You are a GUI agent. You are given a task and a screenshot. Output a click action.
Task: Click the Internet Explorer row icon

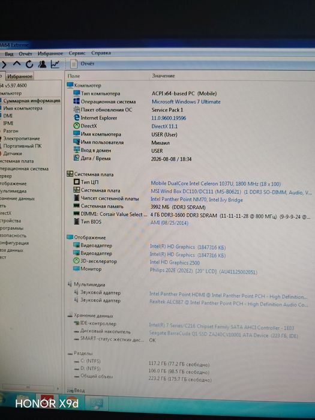[77, 118]
